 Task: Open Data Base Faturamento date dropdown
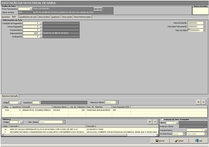coord(204,26)
